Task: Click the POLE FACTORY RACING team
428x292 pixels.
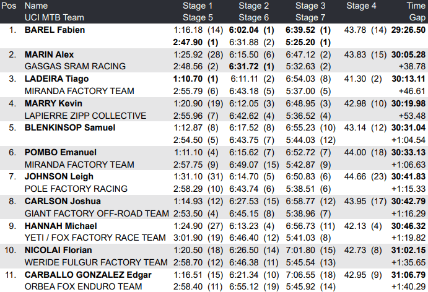Action: click(x=76, y=189)
